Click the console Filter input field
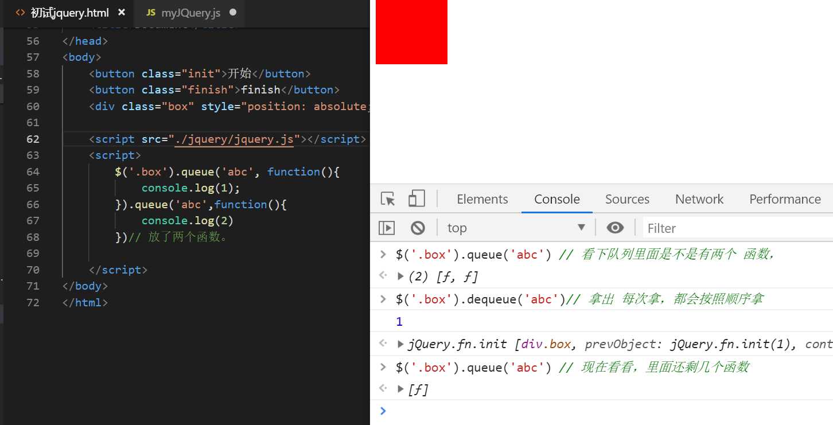Viewport: 833px width, 425px height. pyautogui.click(x=738, y=228)
